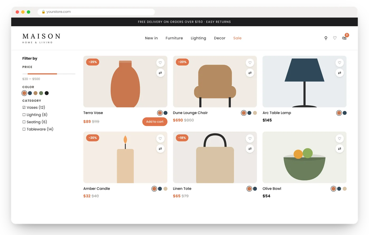Open the New in menu

point(151,38)
